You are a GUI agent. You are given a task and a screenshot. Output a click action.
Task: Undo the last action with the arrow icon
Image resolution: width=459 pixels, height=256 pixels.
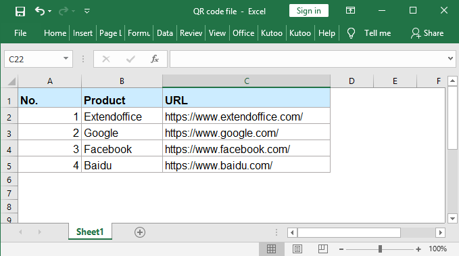point(39,11)
